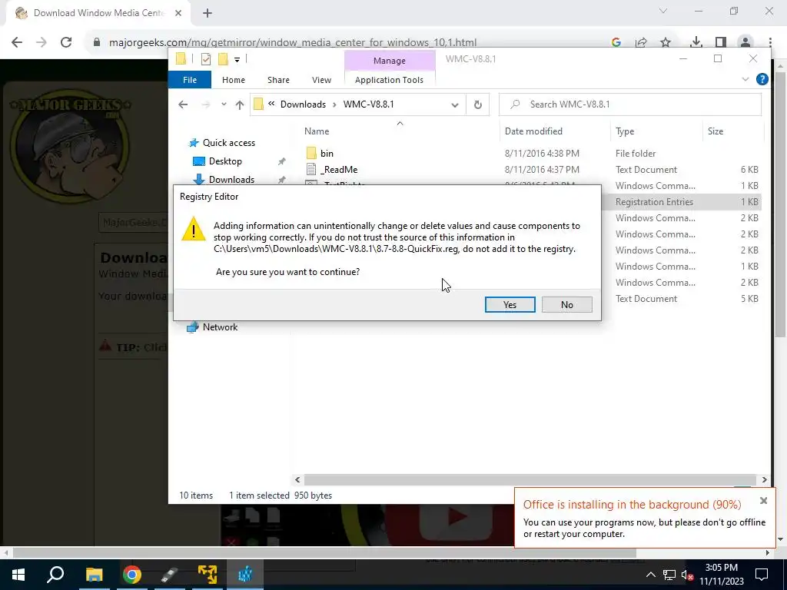The image size is (787, 590).
Task: Click Yes in Registry Editor dialog
Action: pos(510,304)
